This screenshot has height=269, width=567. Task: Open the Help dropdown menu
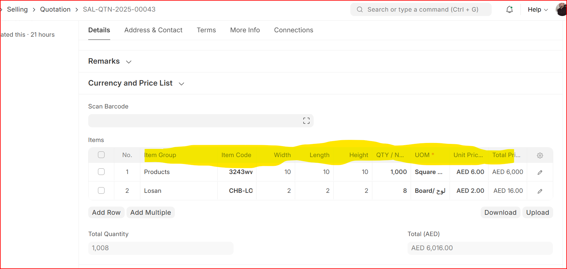pos(537,10)
